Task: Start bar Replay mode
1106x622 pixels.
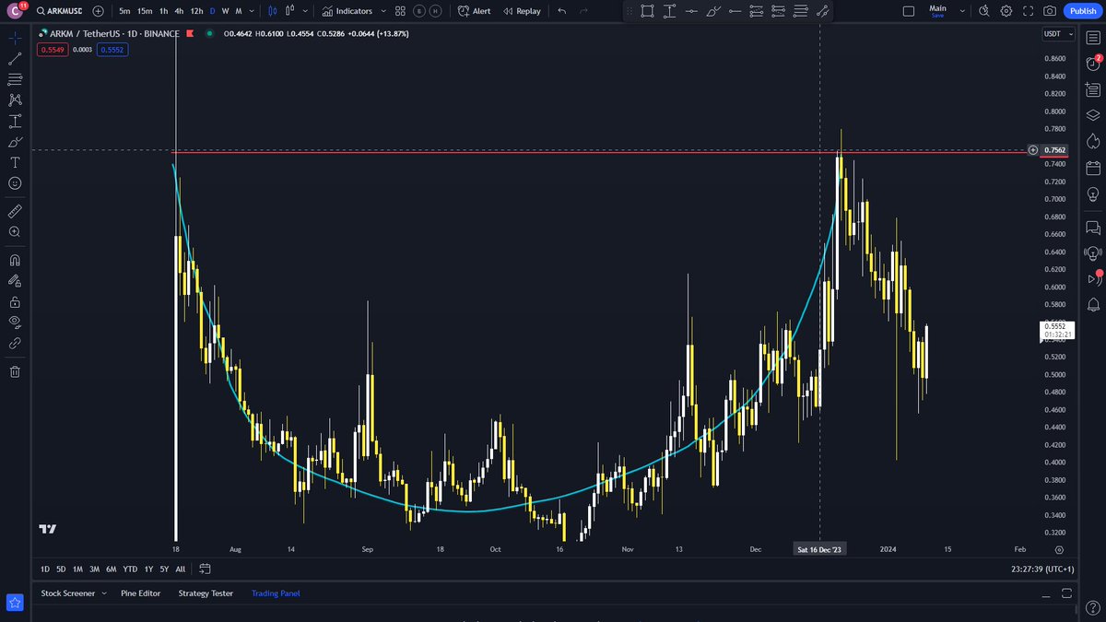Action: point(522,11)
